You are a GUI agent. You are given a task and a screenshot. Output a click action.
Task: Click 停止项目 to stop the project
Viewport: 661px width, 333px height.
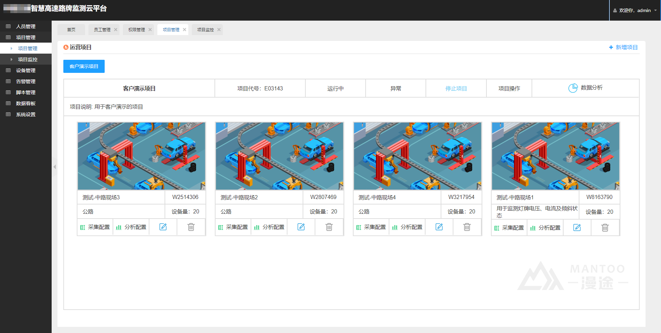click(456, 89)
